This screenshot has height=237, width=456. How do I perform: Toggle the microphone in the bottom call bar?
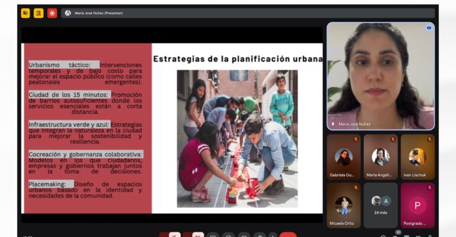coord(175,235)
